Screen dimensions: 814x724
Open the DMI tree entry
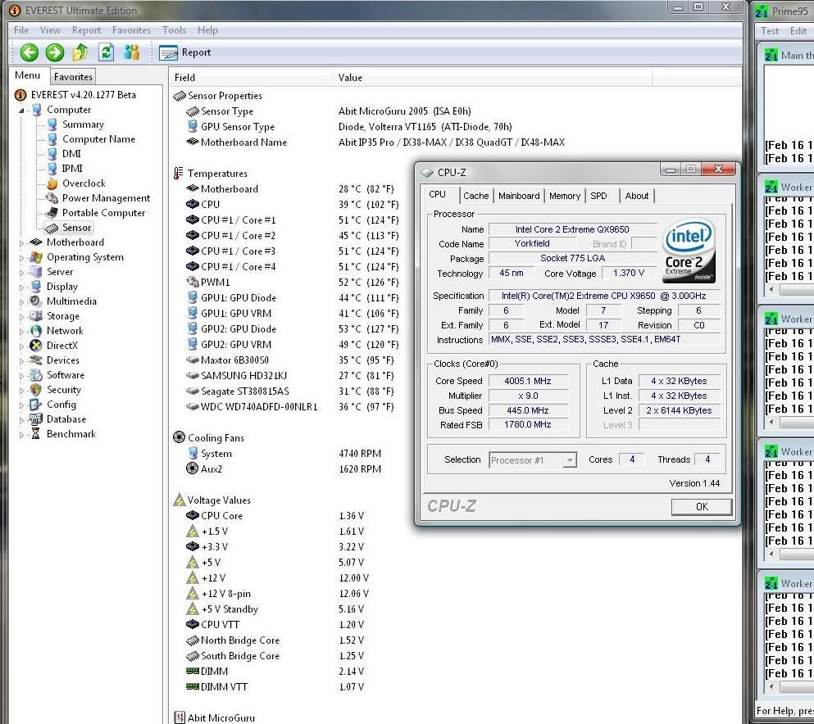[71, 153]
